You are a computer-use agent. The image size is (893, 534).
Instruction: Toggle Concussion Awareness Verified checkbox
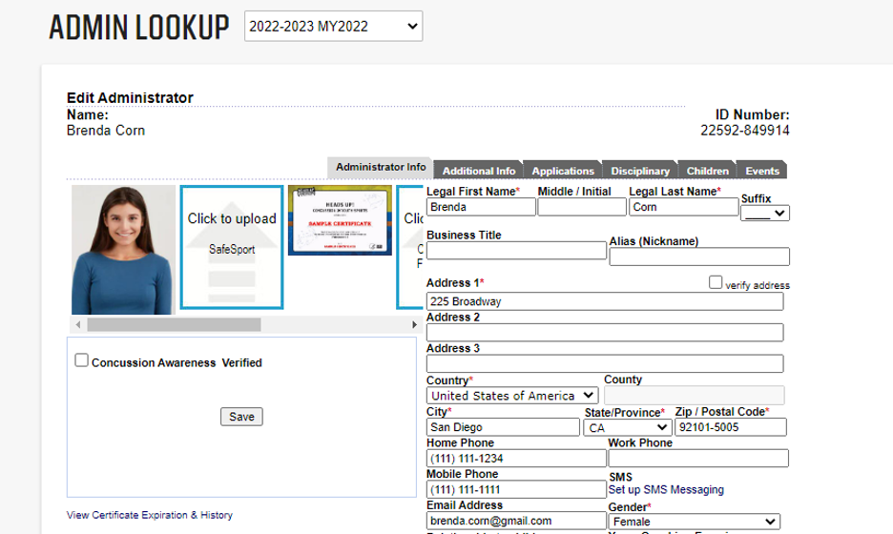tap(82, 360)
